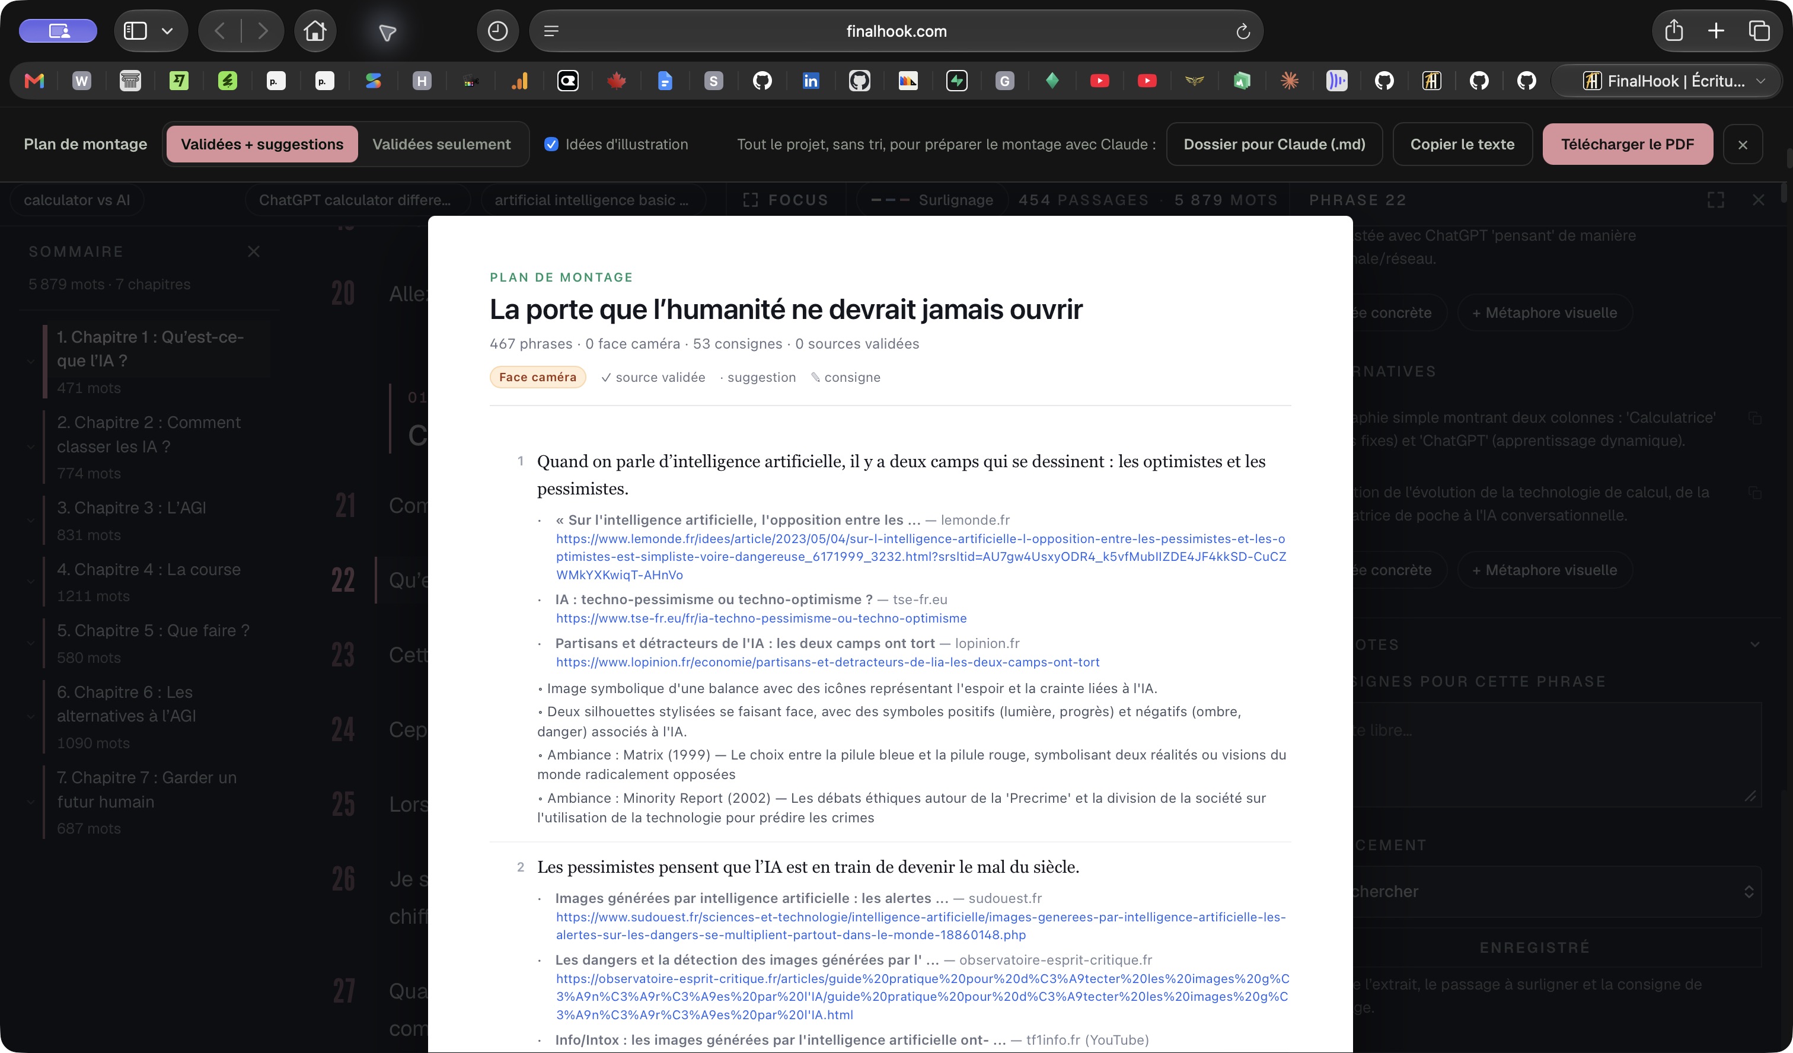Open Chapitre 3 : L'AGI in sommaire
The image size is (1793, 1053).
point(132,508)
